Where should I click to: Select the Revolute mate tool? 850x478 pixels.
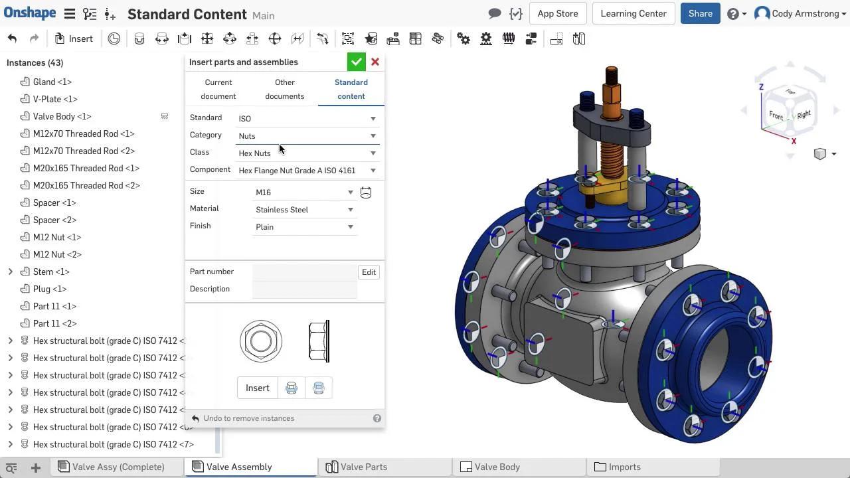point(162,39)
